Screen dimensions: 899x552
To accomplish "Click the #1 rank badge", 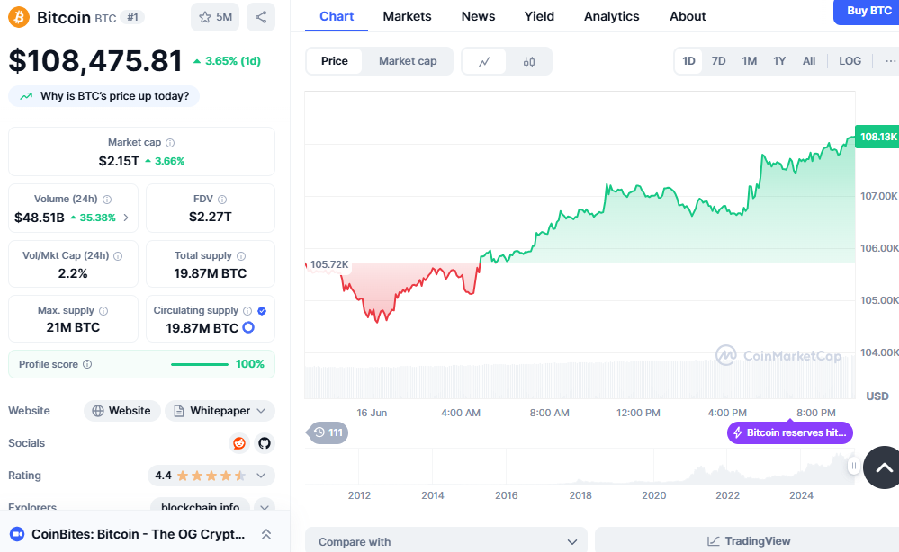I will 132,17.
